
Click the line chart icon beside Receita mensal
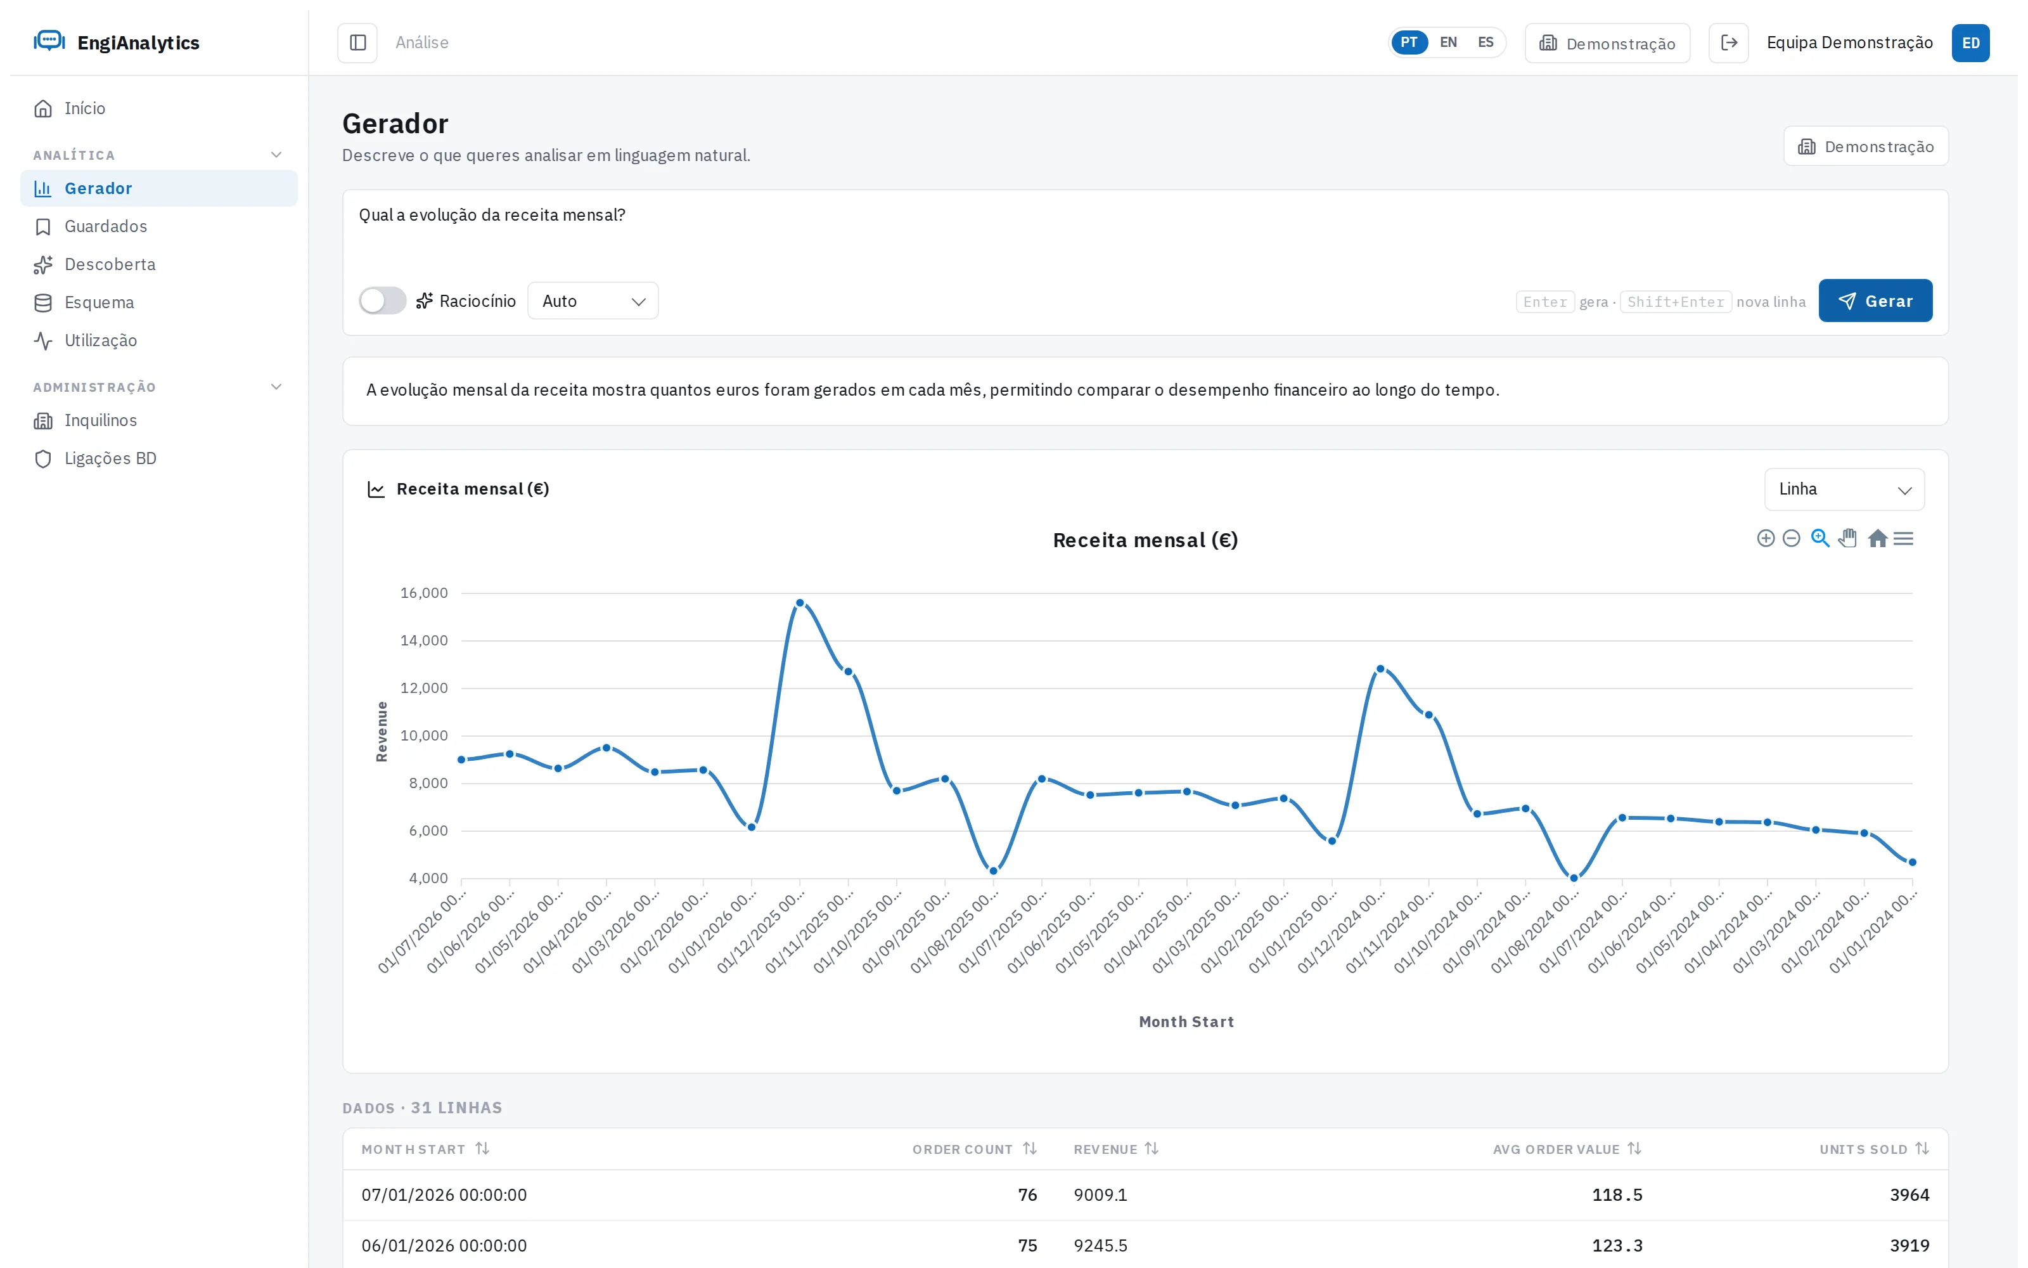pyautogui.click(x=376, y=489)
